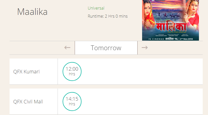Click the 2nd Nov.2018 date on poster
208x115 pixels.
click(186, 39)
